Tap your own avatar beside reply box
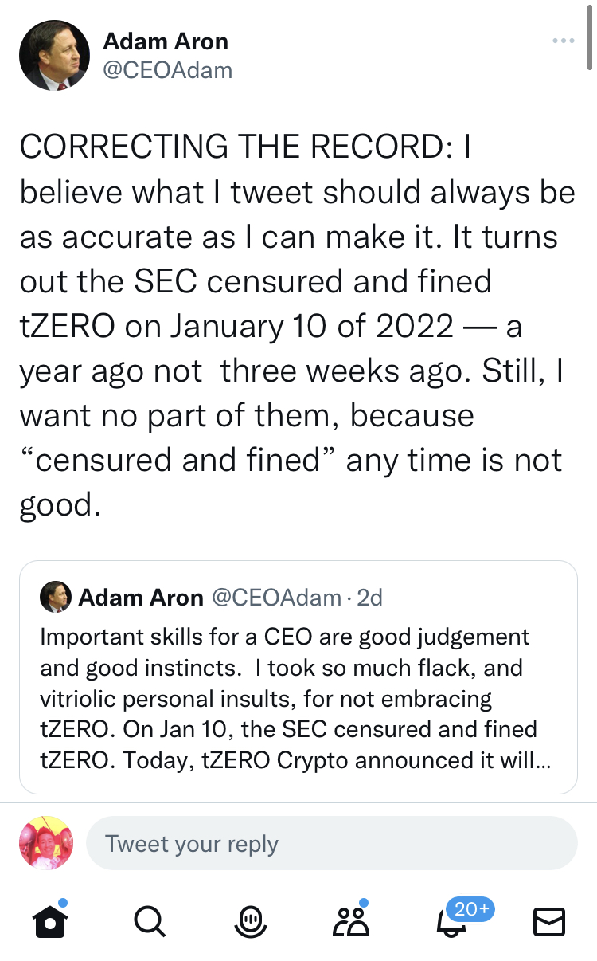The image size is (597, 961). click(x=46, y=842)
